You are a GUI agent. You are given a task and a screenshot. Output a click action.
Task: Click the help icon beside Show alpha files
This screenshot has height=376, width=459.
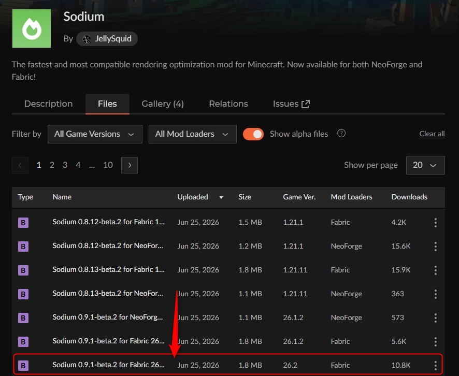(x=341, y=134)
